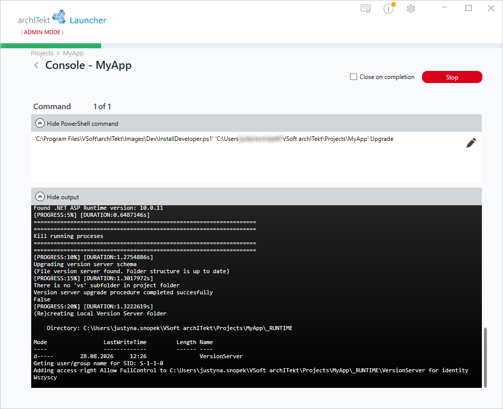This screenshot has height=409, width=503.
Task: Open the info notifications icon
Action: (x=389, y=9)
